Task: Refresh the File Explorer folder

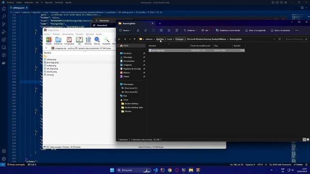Action: tap(279, 39)
